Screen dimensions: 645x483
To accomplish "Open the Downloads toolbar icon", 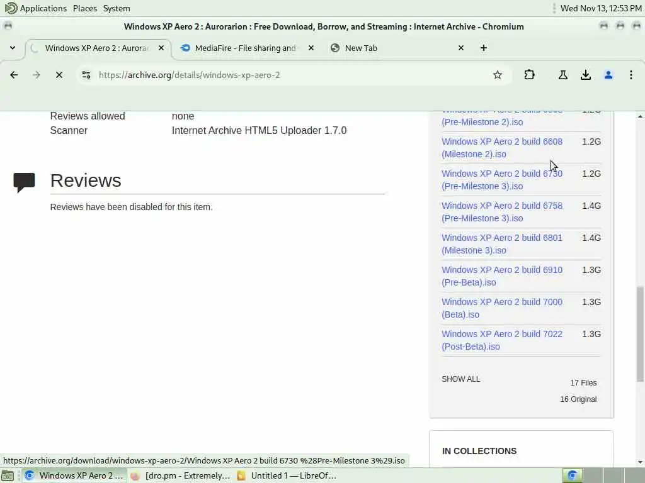I will tap(585, 75).
